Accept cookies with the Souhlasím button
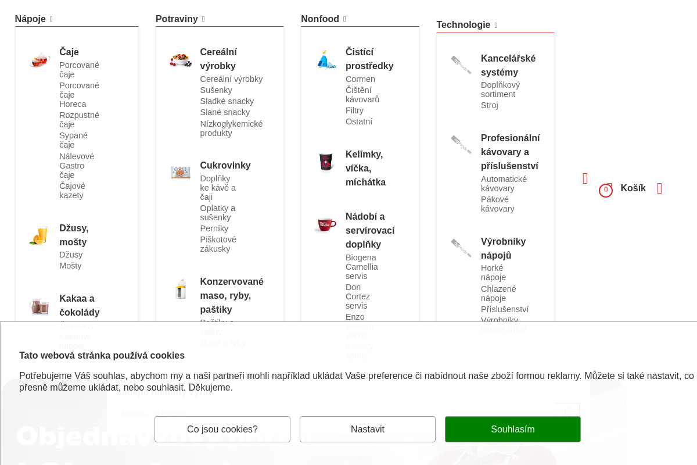 tap(512, 429)
